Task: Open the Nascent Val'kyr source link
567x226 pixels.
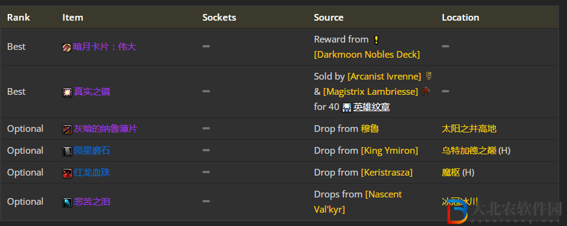Action: click(358, 202)
